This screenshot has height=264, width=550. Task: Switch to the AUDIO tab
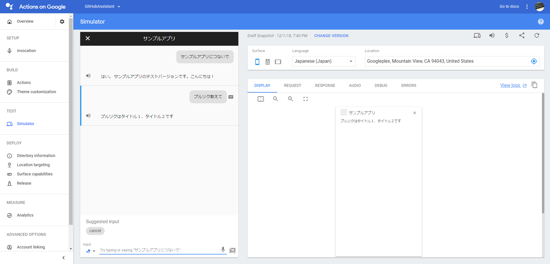[x=355, y=85]
